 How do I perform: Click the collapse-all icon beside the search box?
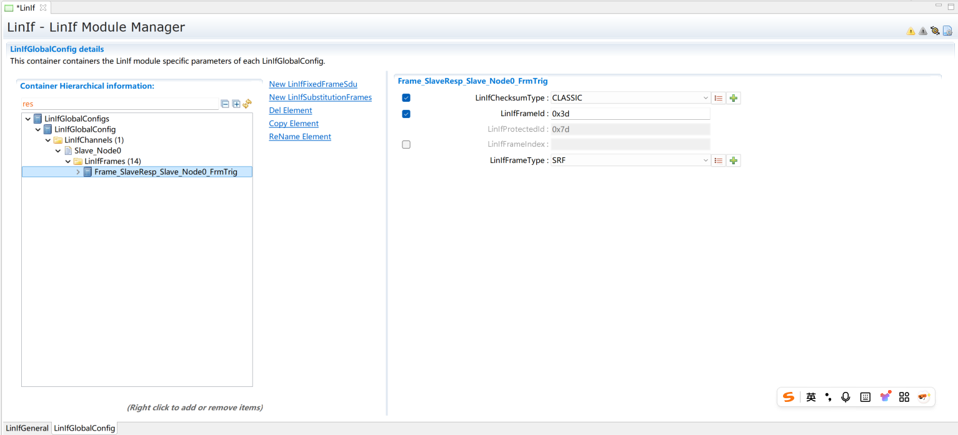(225, 104)
